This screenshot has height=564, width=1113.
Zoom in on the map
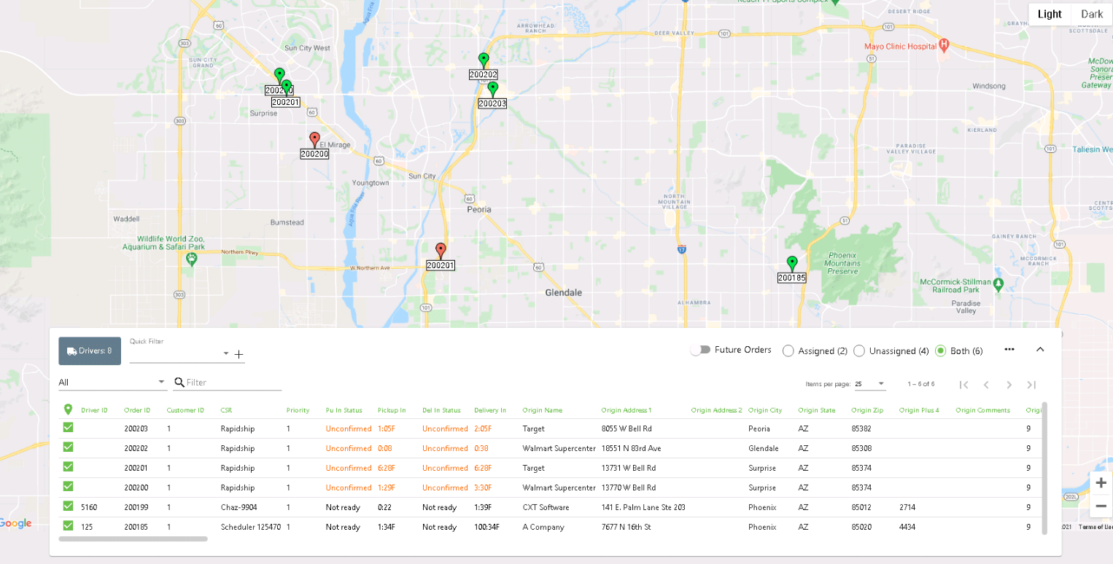click(x=1101, y=482)
